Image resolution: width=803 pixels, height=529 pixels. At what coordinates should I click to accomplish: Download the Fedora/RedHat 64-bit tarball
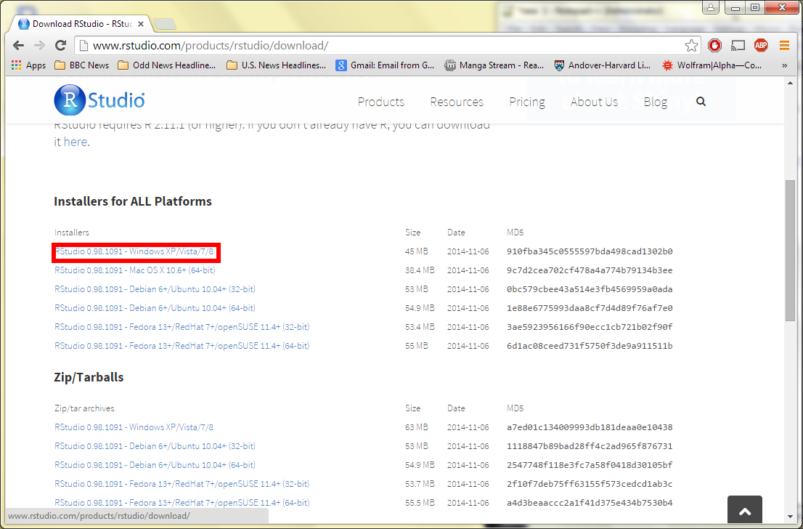pos(182,503)
